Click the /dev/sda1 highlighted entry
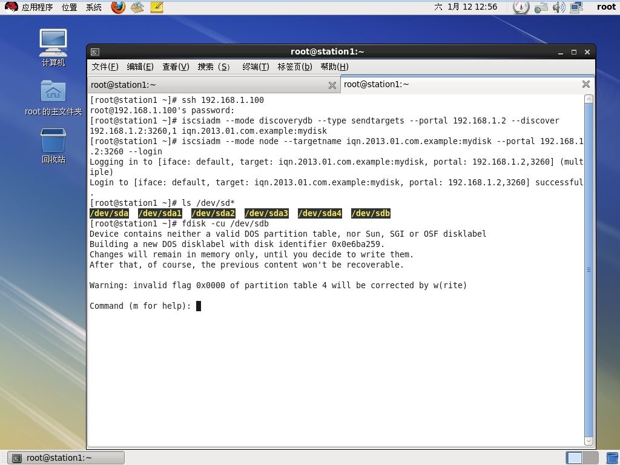This screenshot has height=465, width=620. click(x=160, y=214)
